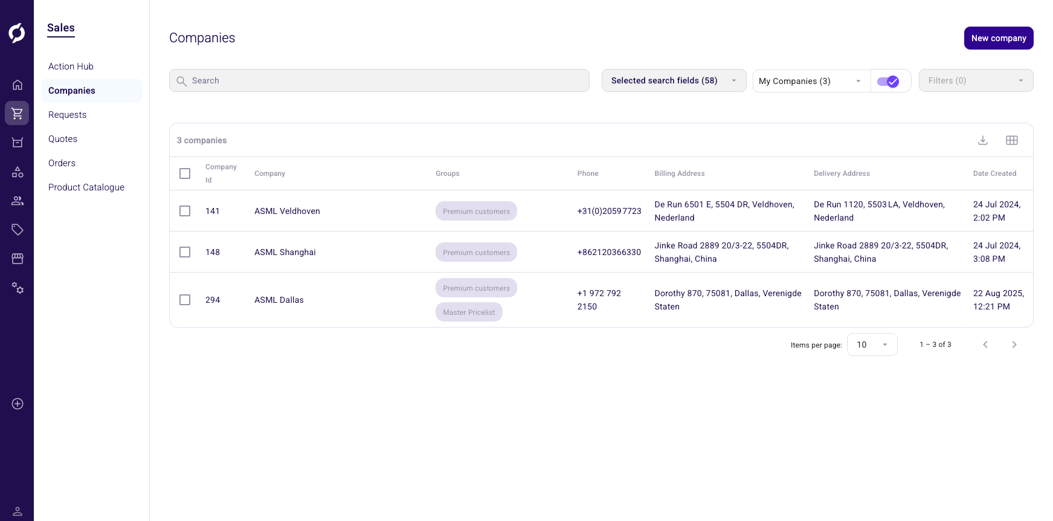1053x521 pixels.
Task: Check the box for ASML Dallas
Action: [185, 300]
